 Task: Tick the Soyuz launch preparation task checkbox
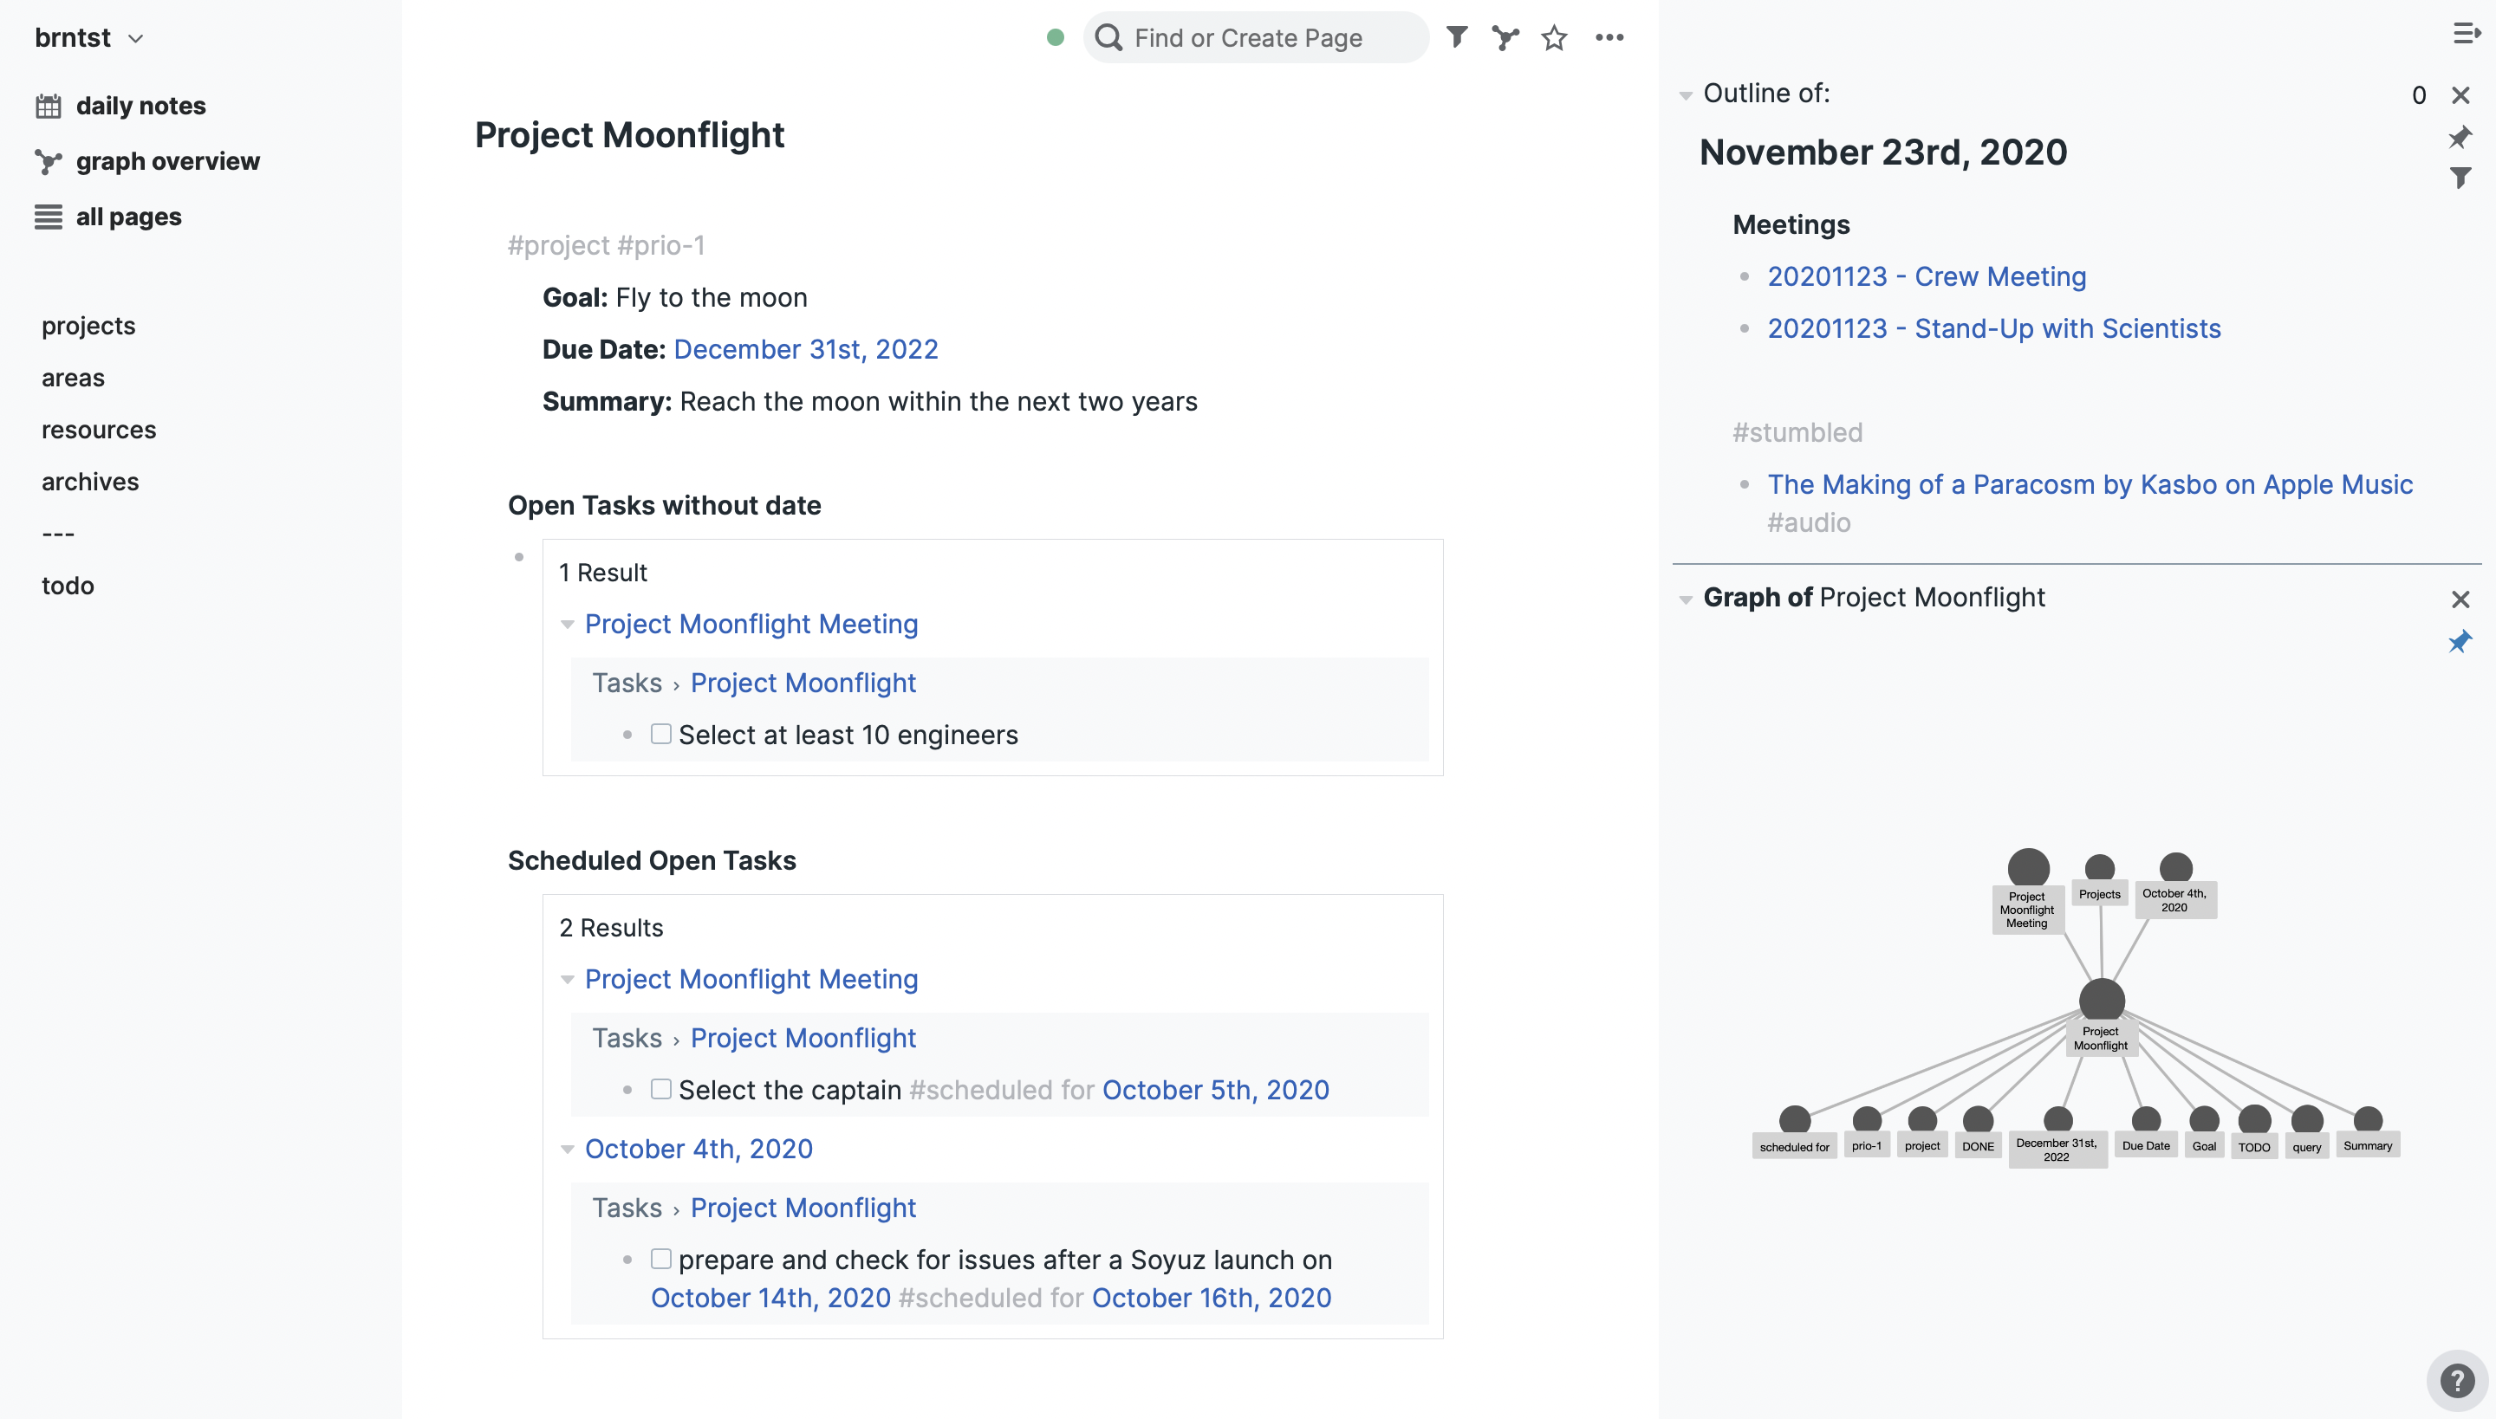(661, 1258)
